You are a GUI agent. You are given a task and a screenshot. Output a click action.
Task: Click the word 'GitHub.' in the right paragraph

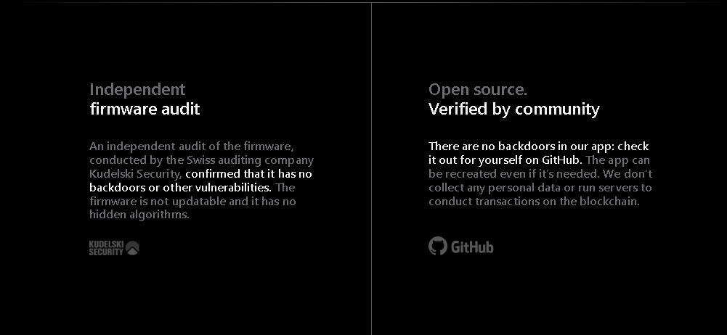tap(562, 160)
